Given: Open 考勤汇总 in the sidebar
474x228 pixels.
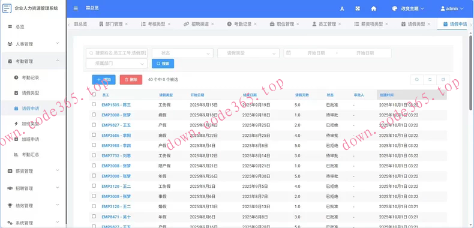Looking at the screenshot, I should point(32,155).
